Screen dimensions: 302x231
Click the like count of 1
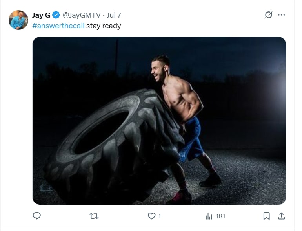pos(160,216)
